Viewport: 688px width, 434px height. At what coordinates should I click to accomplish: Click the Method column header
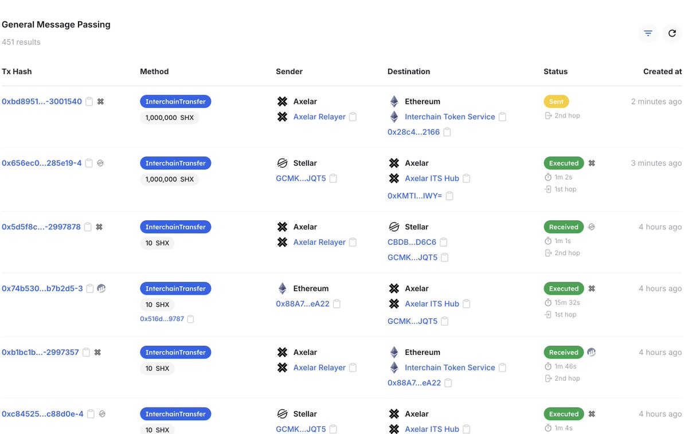pyautogui.click(x=154, y=72)
